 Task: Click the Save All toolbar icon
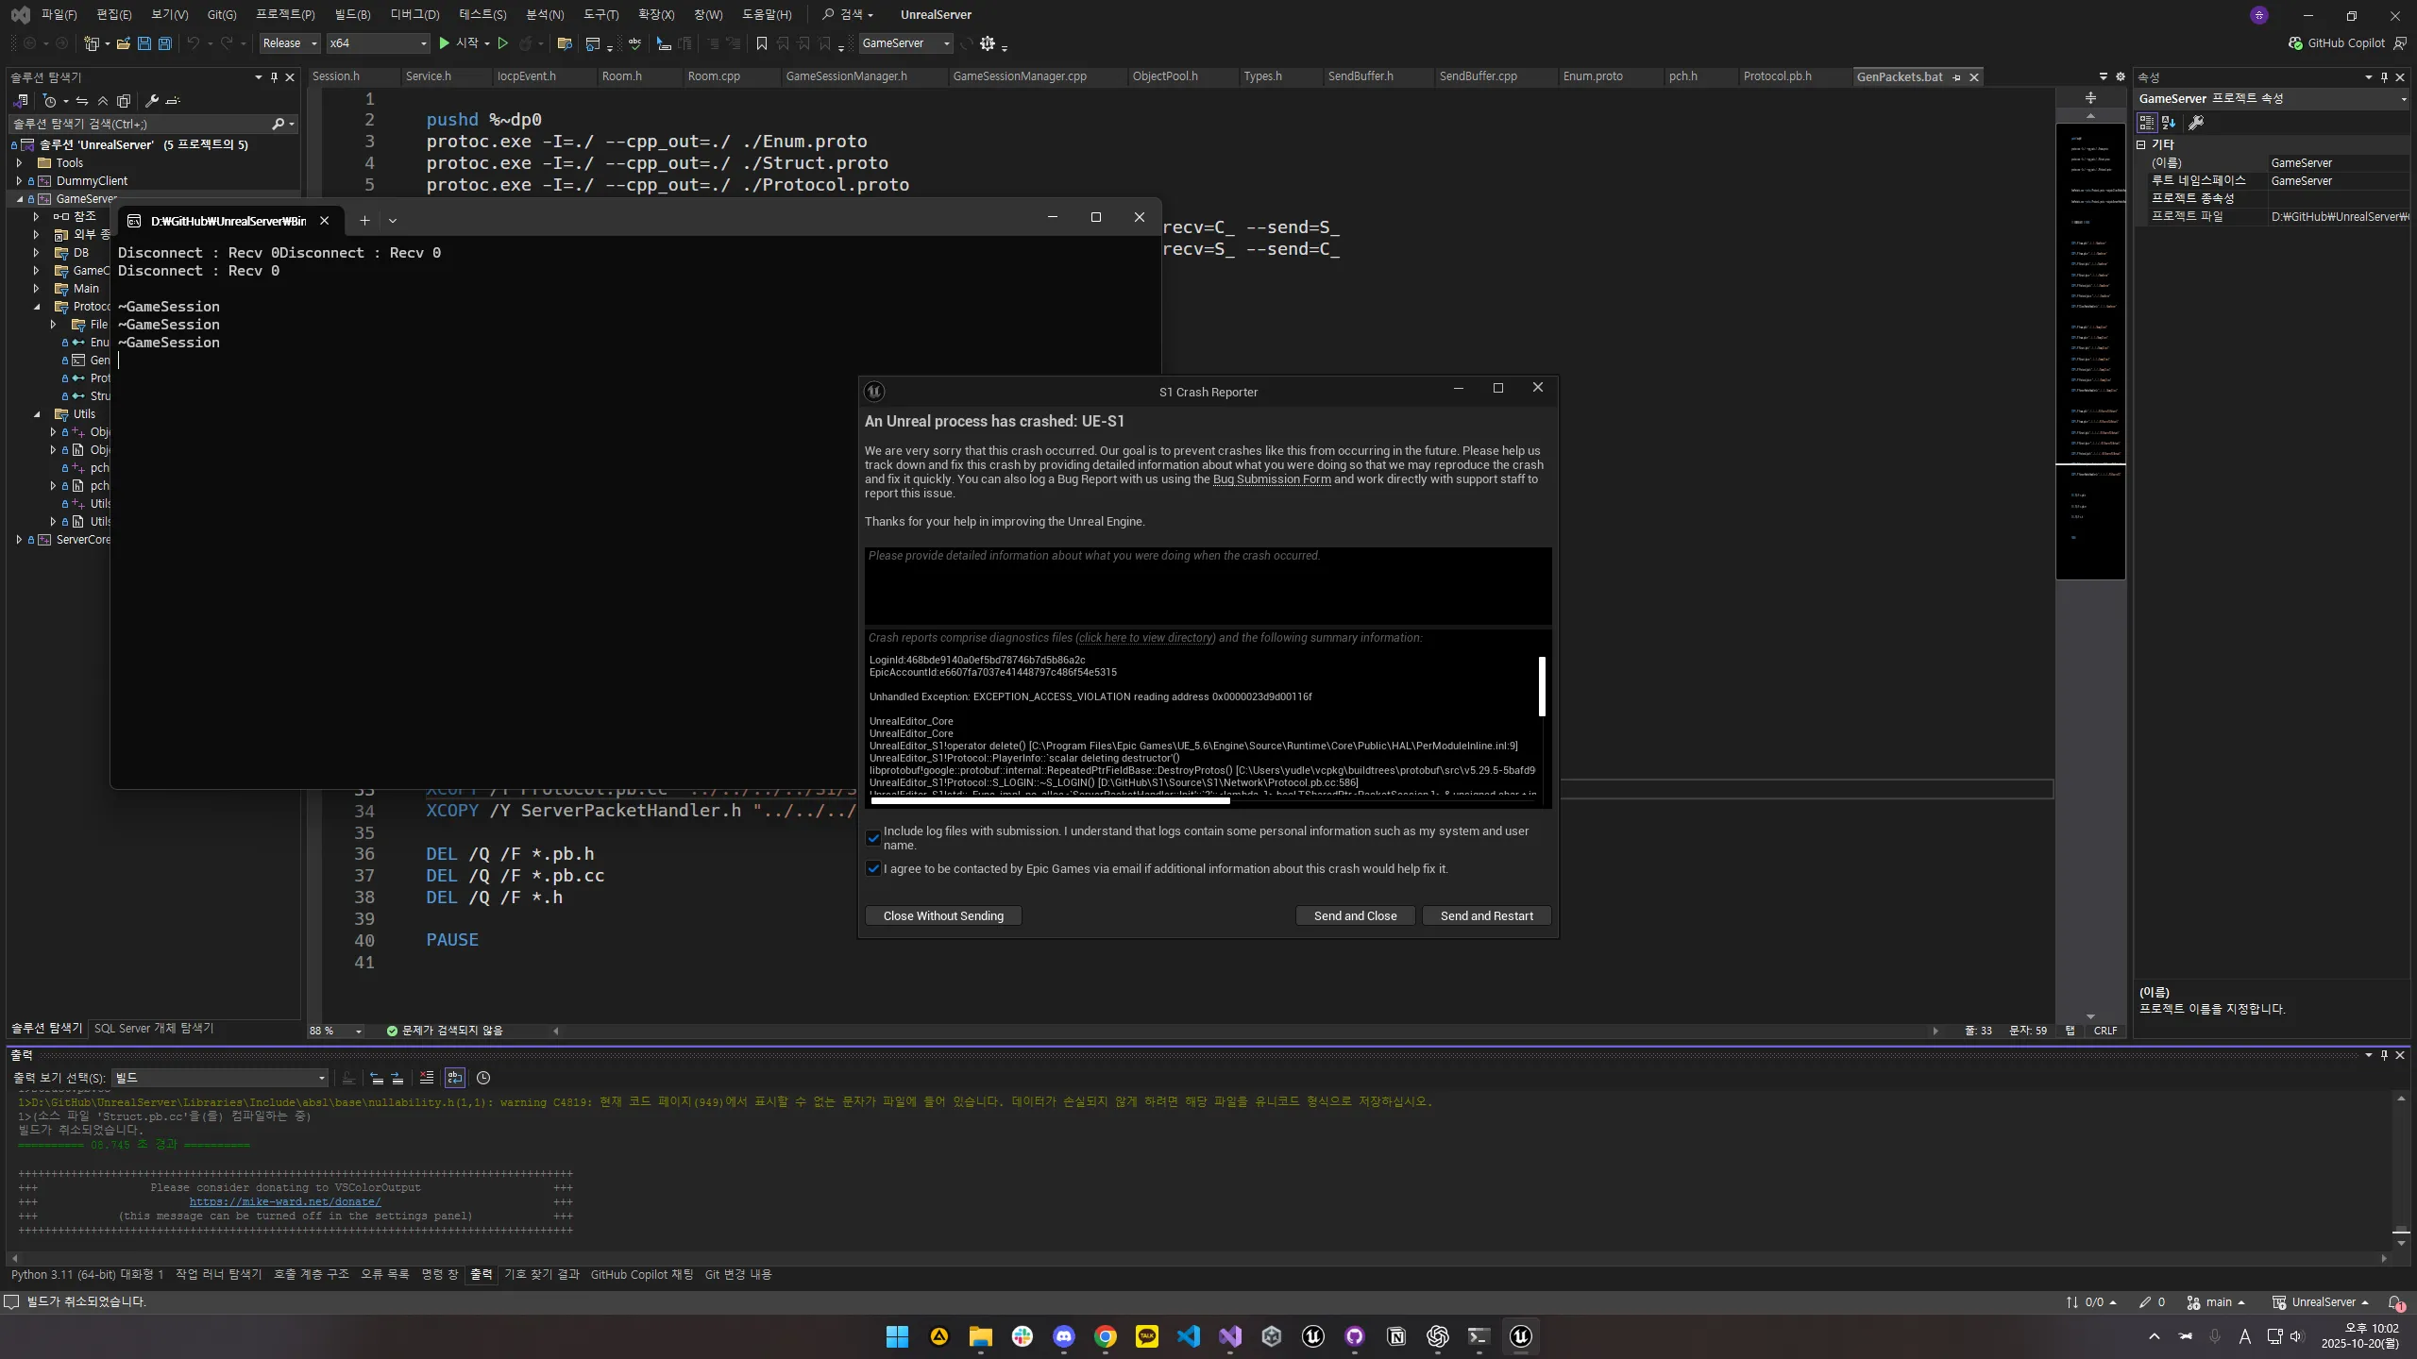164,43
